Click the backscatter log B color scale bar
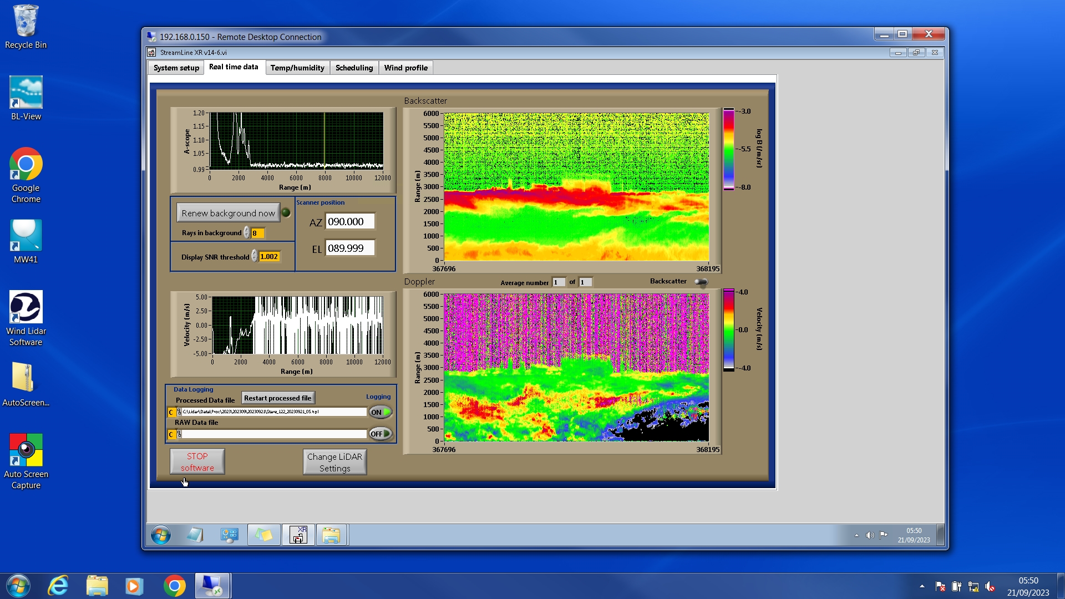The height and width of the screenshot is (599, 1065). click(x=728, y=149)
